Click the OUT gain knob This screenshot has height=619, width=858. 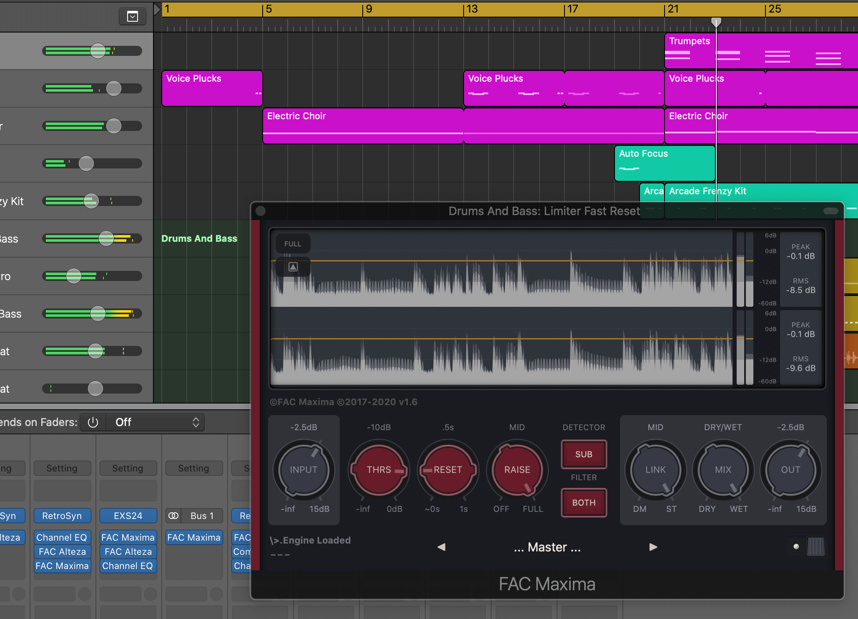coord(790,470)
